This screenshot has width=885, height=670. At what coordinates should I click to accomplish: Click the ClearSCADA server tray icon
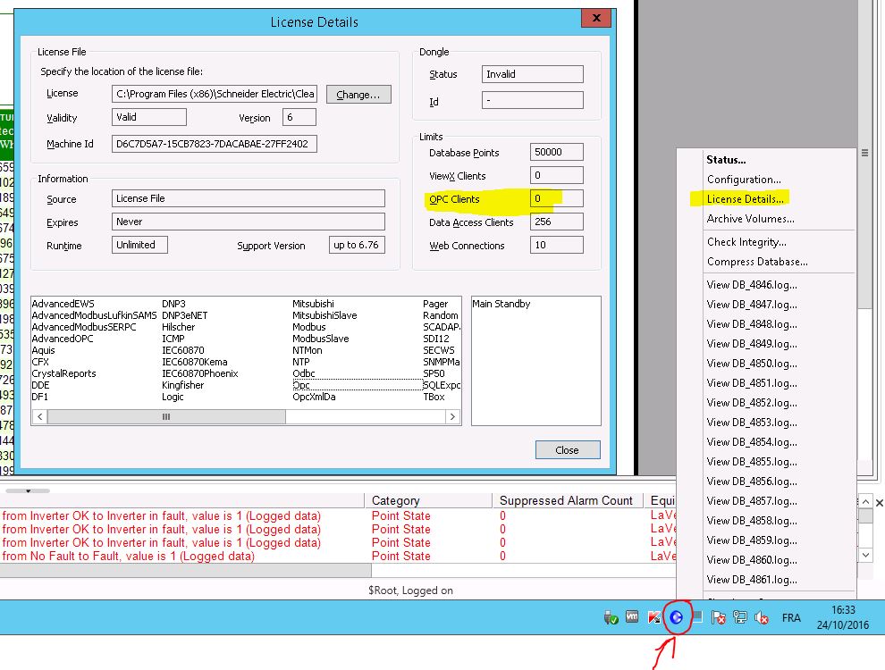(x=677, y=617)
